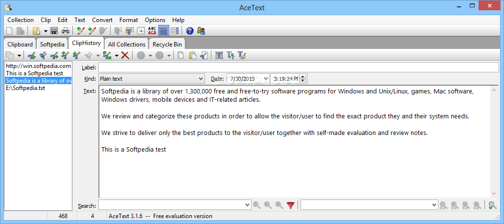The height and width of the screenshot is (224, 504).
Task: Click the magnifier with green checkmark icon
Action: (x=492, y=205)
